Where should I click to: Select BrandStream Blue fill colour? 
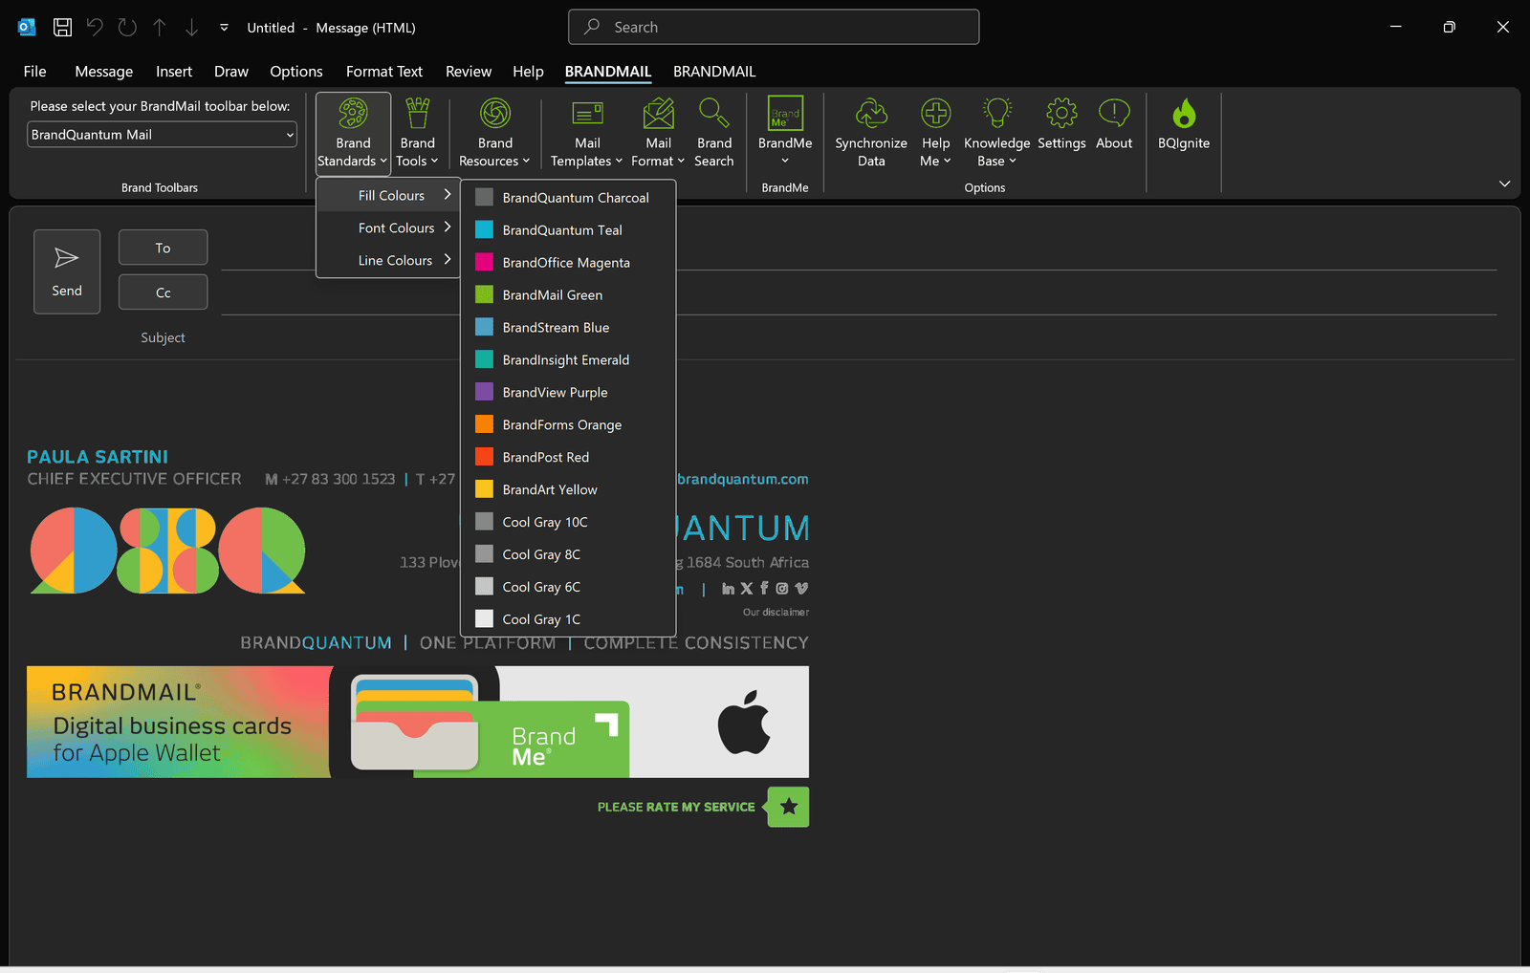[568, 328]
